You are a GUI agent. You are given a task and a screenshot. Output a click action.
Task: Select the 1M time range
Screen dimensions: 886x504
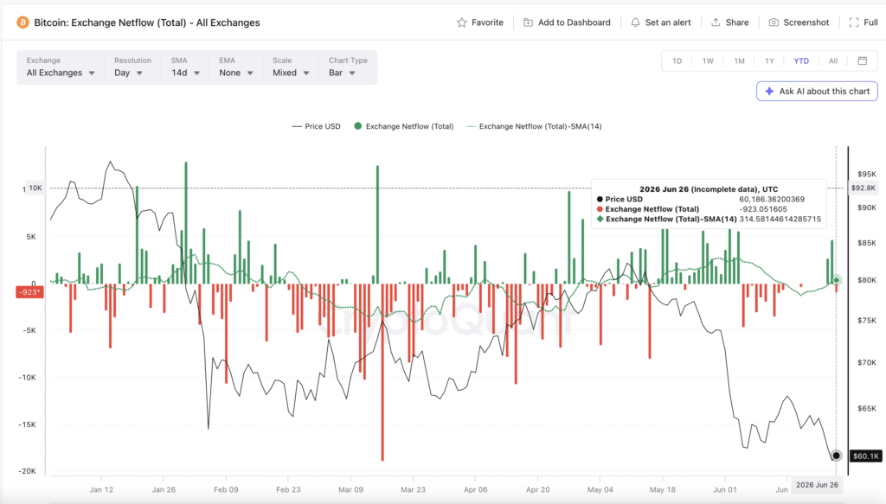click(739, 61)
